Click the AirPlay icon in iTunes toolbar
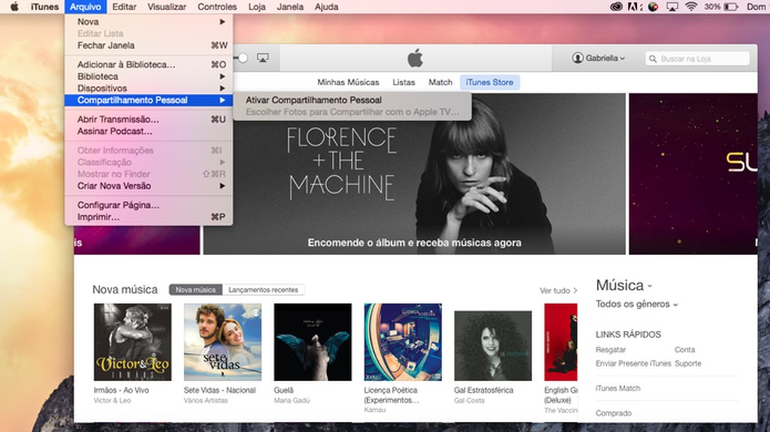The height and width of the screenshot is (432, 770). tap(263, 58)
